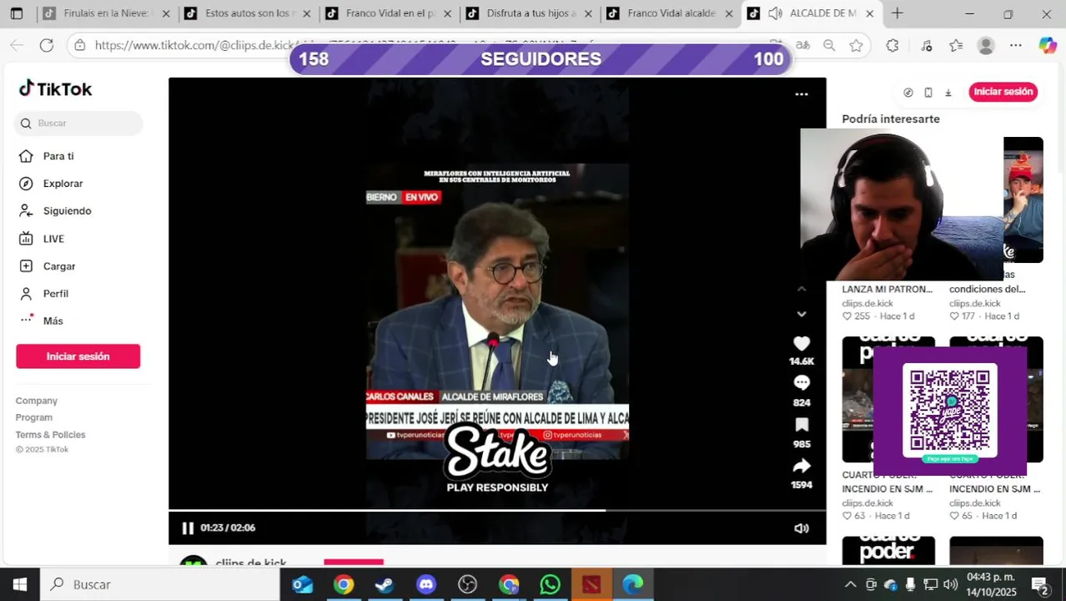This screenshot has width=1066, height=601.
Task: Mute the ALCALDE DE M tab audio
Action: point(776,13)
